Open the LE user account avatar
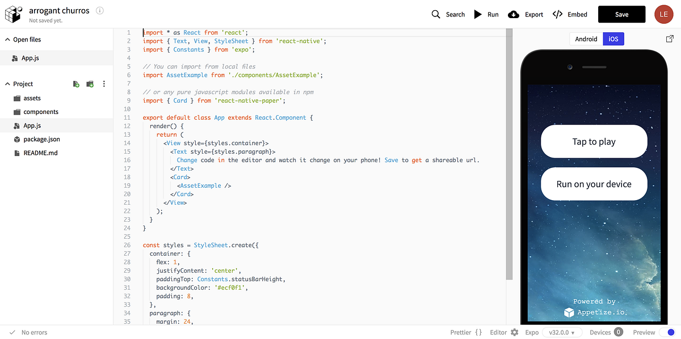This screenshot has height=339, width=681. point(663,14)
